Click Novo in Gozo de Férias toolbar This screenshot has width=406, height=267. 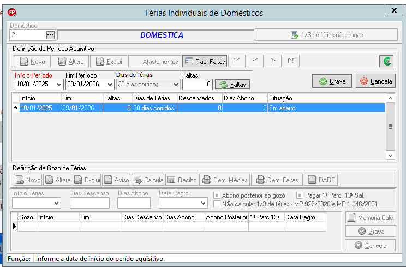pyautogui.click(x=28, y=180)
